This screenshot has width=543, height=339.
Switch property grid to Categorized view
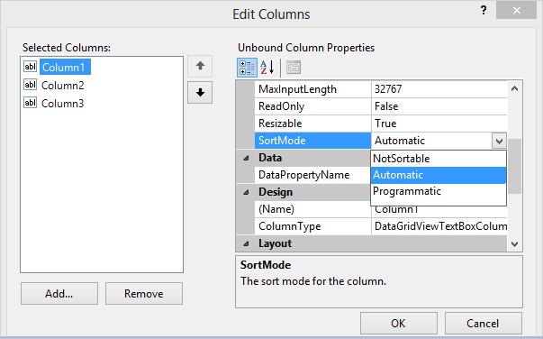[247, 68]
